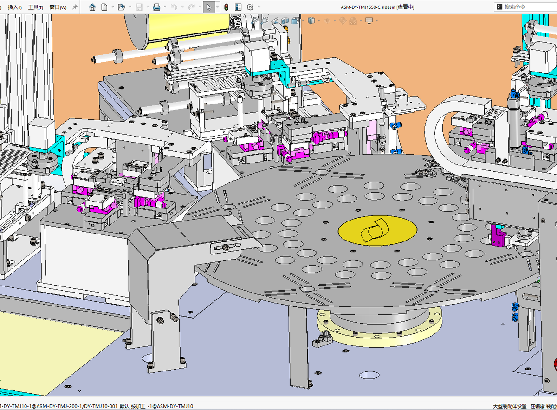Click the command search prompt icon
The image size is (557, 410).
pos(499,7)
